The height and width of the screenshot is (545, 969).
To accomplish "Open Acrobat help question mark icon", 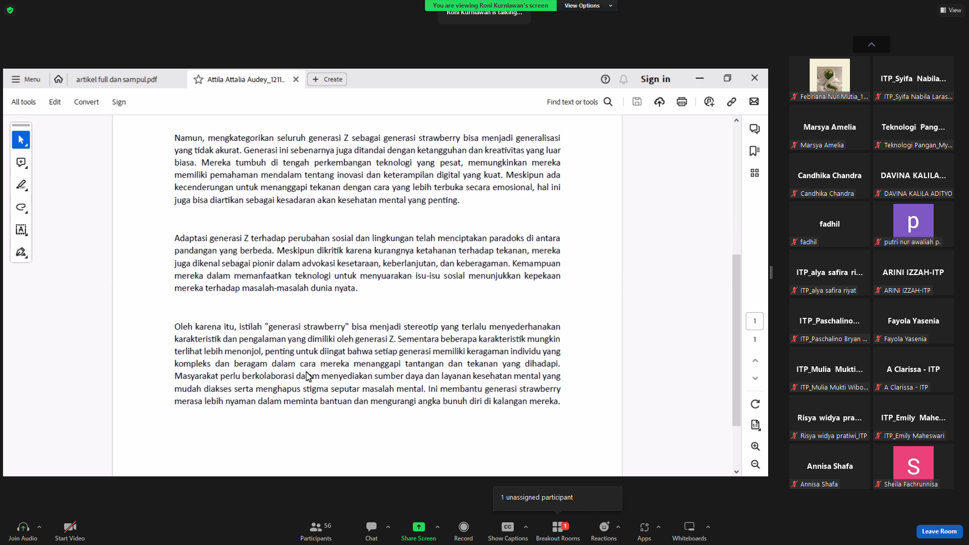I will pyautogui.click(x=605, y=79).
